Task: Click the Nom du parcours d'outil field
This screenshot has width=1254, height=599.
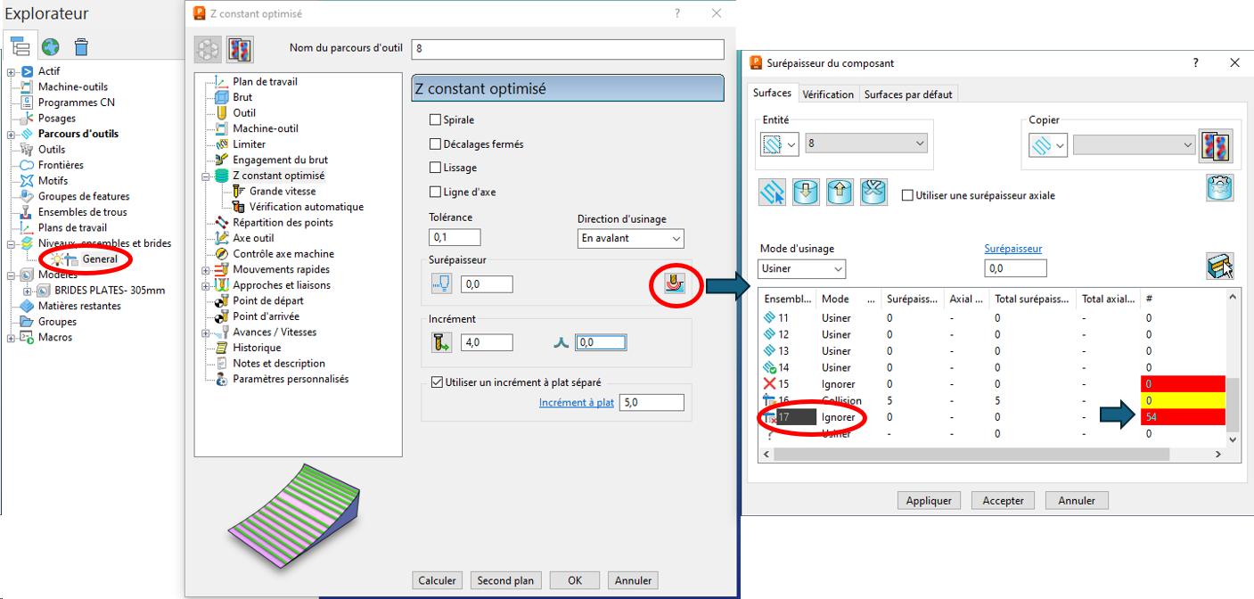Action: (x=567, y=49)
